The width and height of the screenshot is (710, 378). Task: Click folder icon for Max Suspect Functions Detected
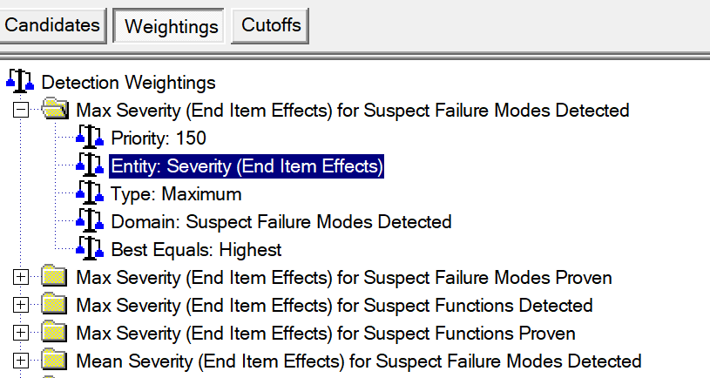click(56, 306)
